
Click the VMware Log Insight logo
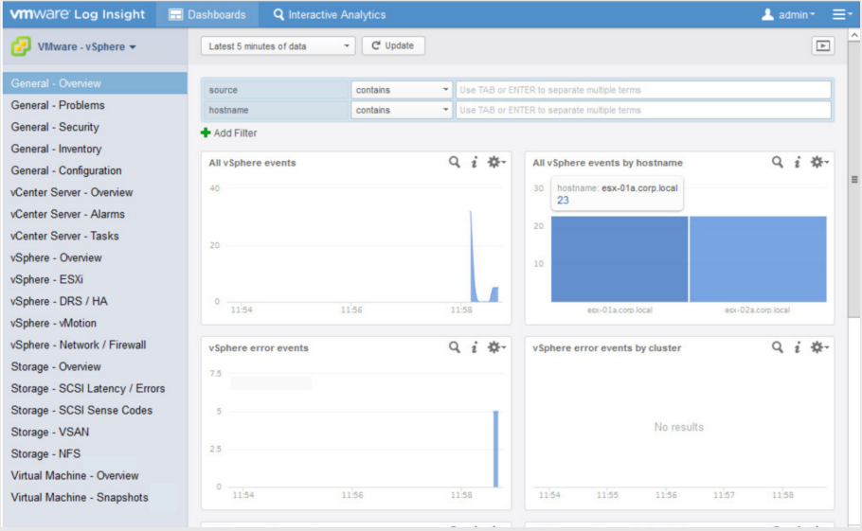coord(78,14)
